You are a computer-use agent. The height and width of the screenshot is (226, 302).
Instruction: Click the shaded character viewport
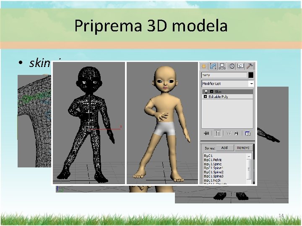coord(162,123)
